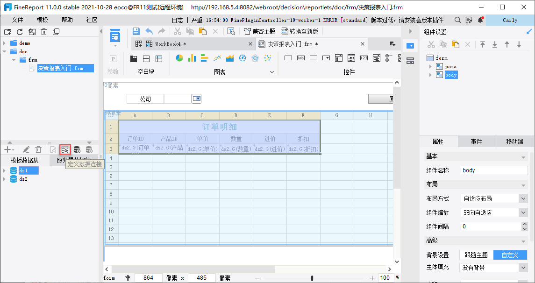Open the 布局方式 dropdown
The image size is (535, 283).
click(523, 198)
